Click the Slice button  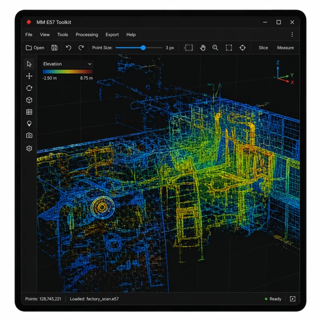(x=263, y=48)
